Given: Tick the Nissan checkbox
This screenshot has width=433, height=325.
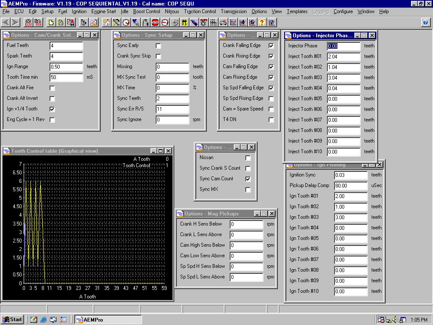Looking at the screenshot, I should point(248,158).
